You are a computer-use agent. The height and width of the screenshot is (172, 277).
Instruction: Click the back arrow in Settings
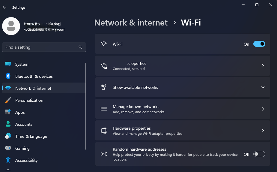pyautogui.click(x=4, y=7)
